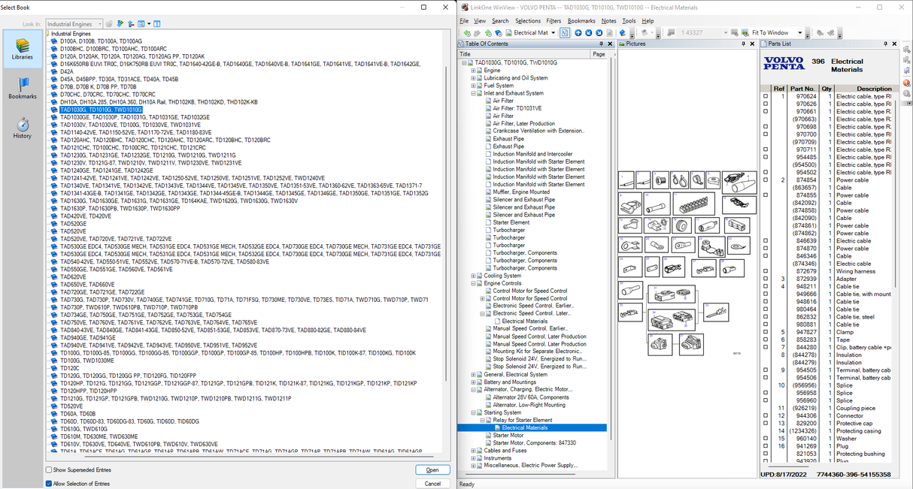Enable Show Superseded Entries checkbox

pos(50,469)
